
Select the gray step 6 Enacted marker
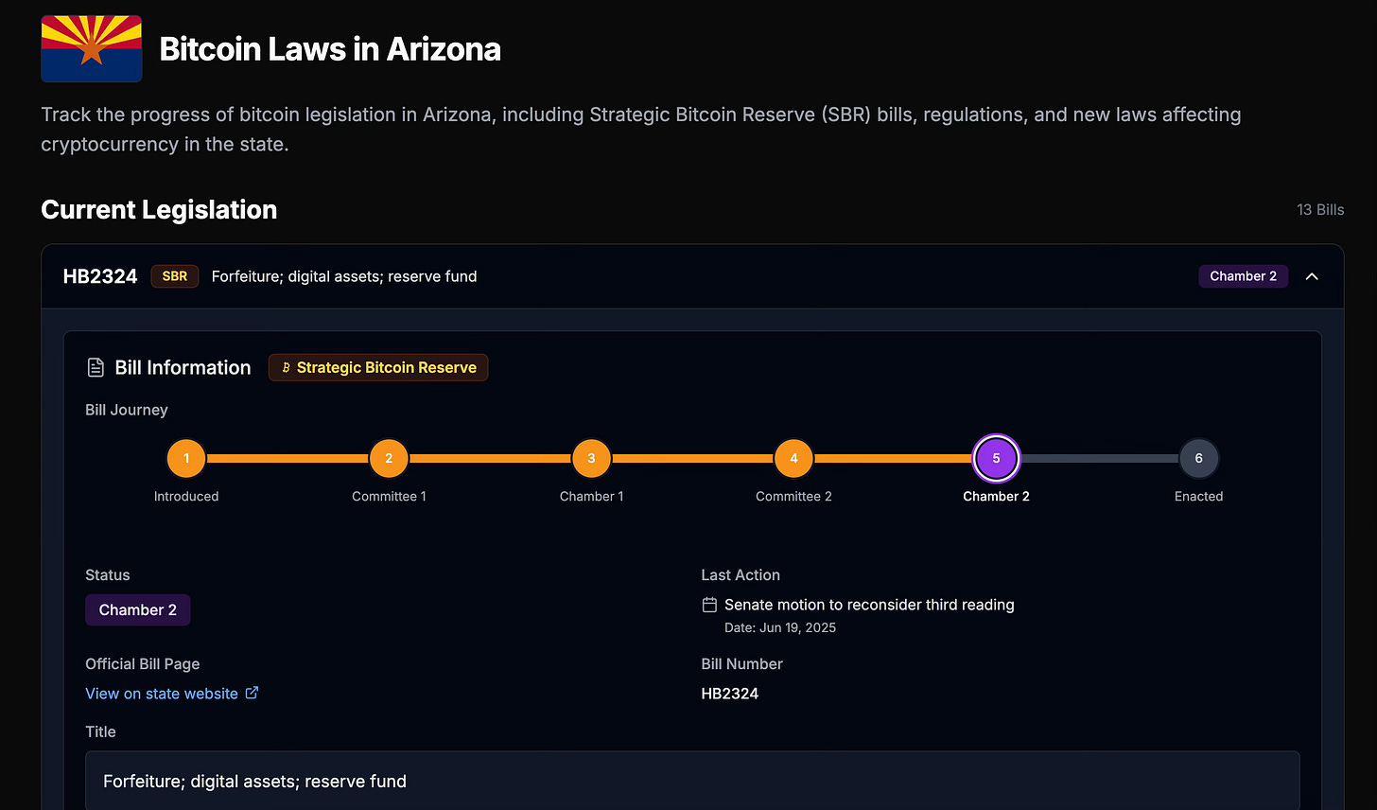coord(1198,458)
